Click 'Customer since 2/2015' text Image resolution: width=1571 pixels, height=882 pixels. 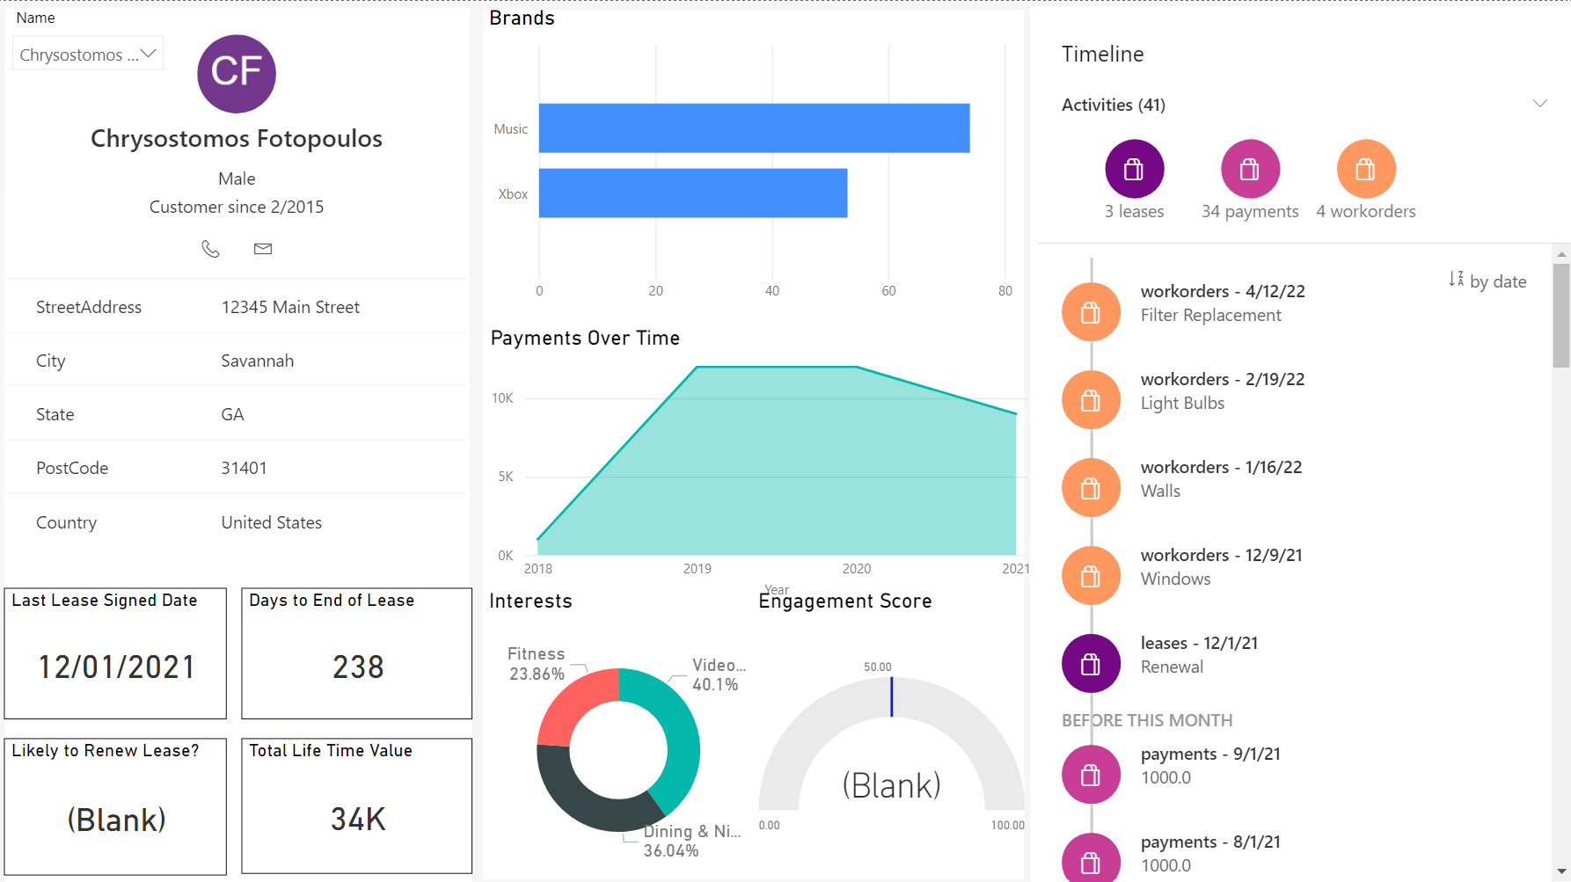(x=237, y=207)
